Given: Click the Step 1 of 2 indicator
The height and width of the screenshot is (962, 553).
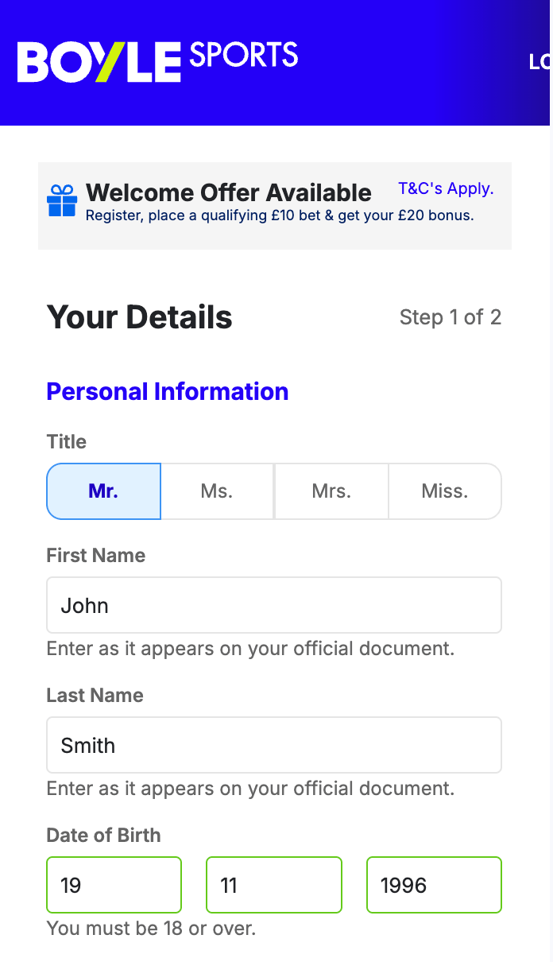Looking at the screenshot, I should click(x=451, y=317).
